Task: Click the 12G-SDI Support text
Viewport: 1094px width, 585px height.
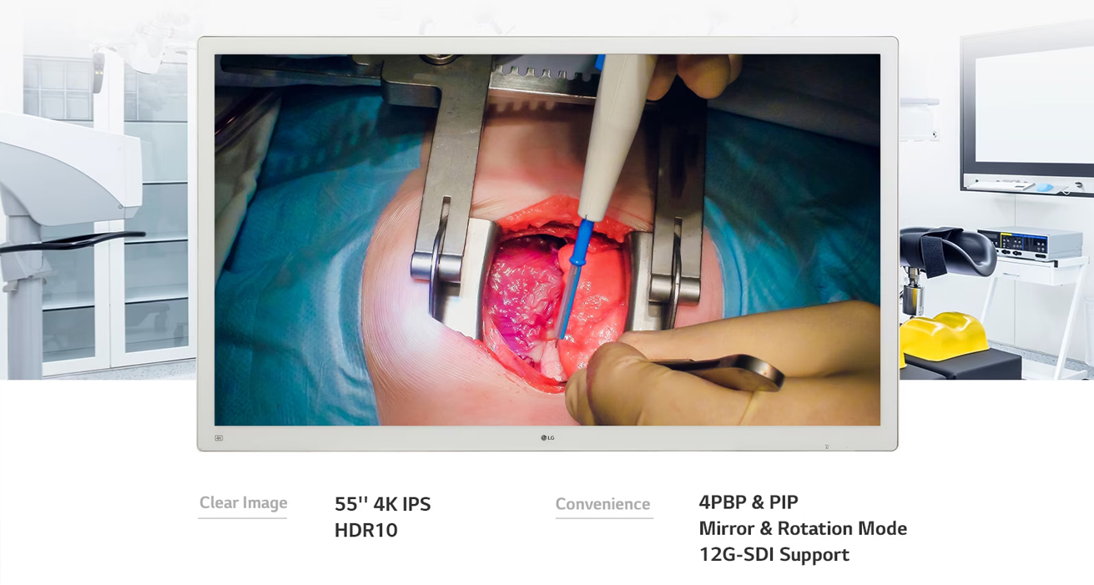Action: (774, 555)
